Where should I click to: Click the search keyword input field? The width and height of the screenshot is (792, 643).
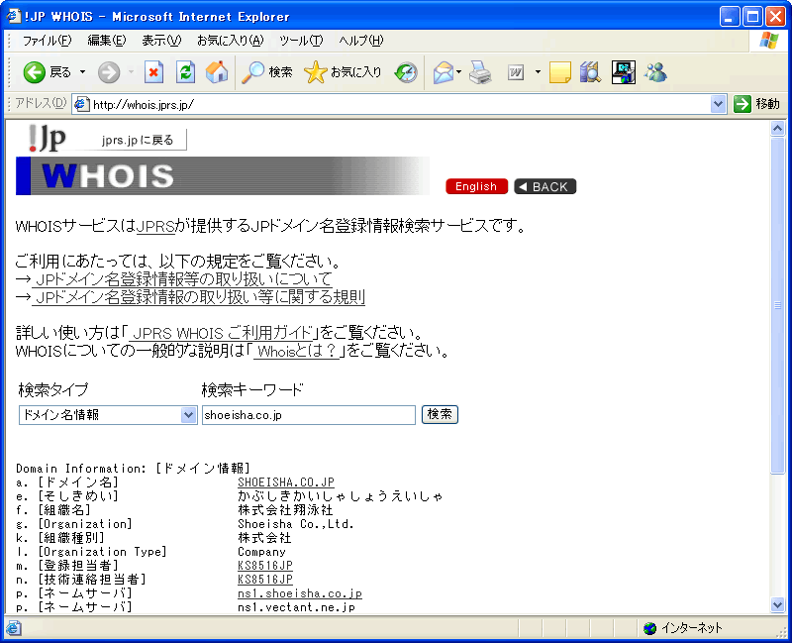[308, 415]
